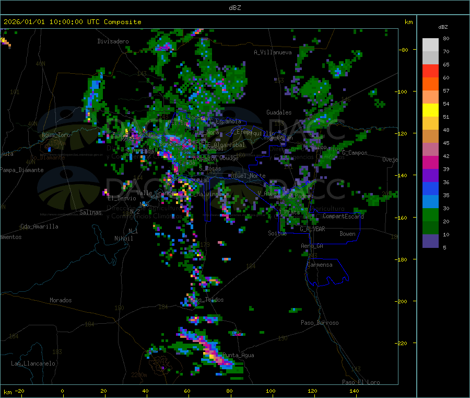Click the dBZ title at top
The image size is (470, 398).
point(234,8)
